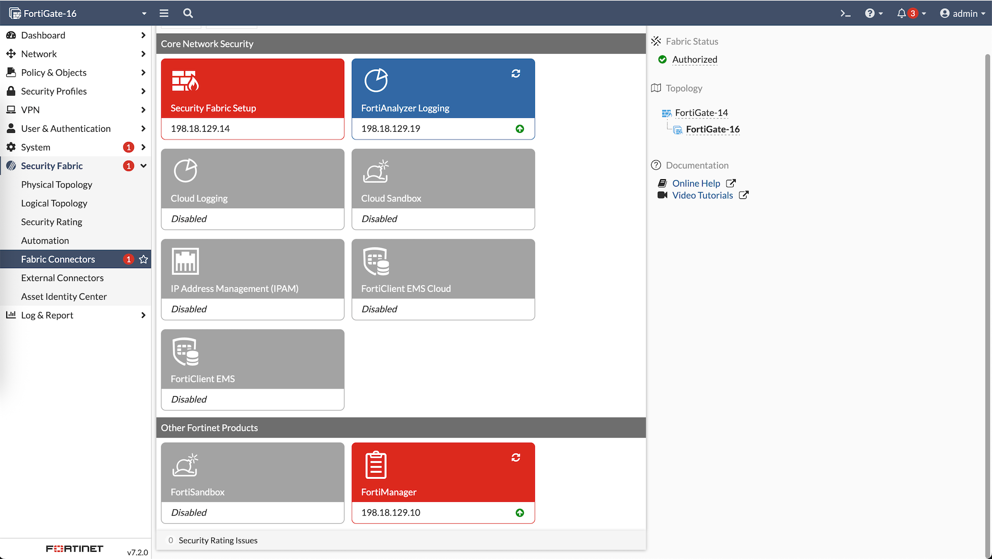Viewport: 992px width, 559px height.
Task: Open the CLI console icon
Action: (845, 13)
